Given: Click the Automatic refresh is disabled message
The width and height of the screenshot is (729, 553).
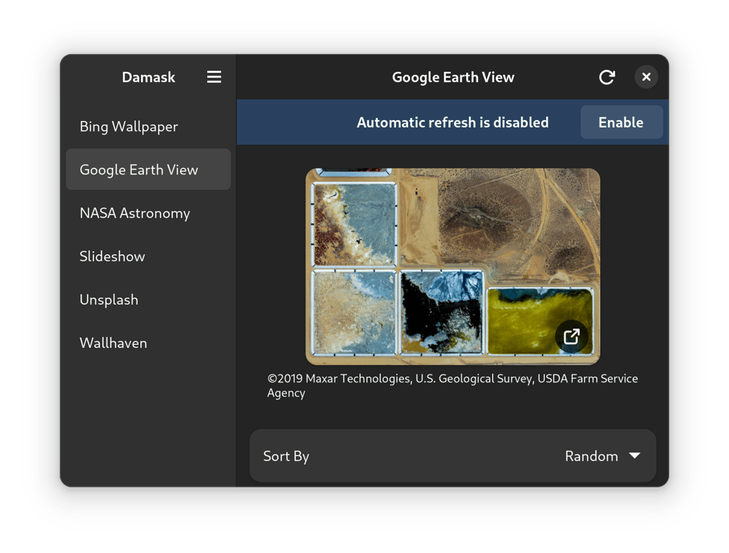Looking at the screenshot, I should 452,122.
